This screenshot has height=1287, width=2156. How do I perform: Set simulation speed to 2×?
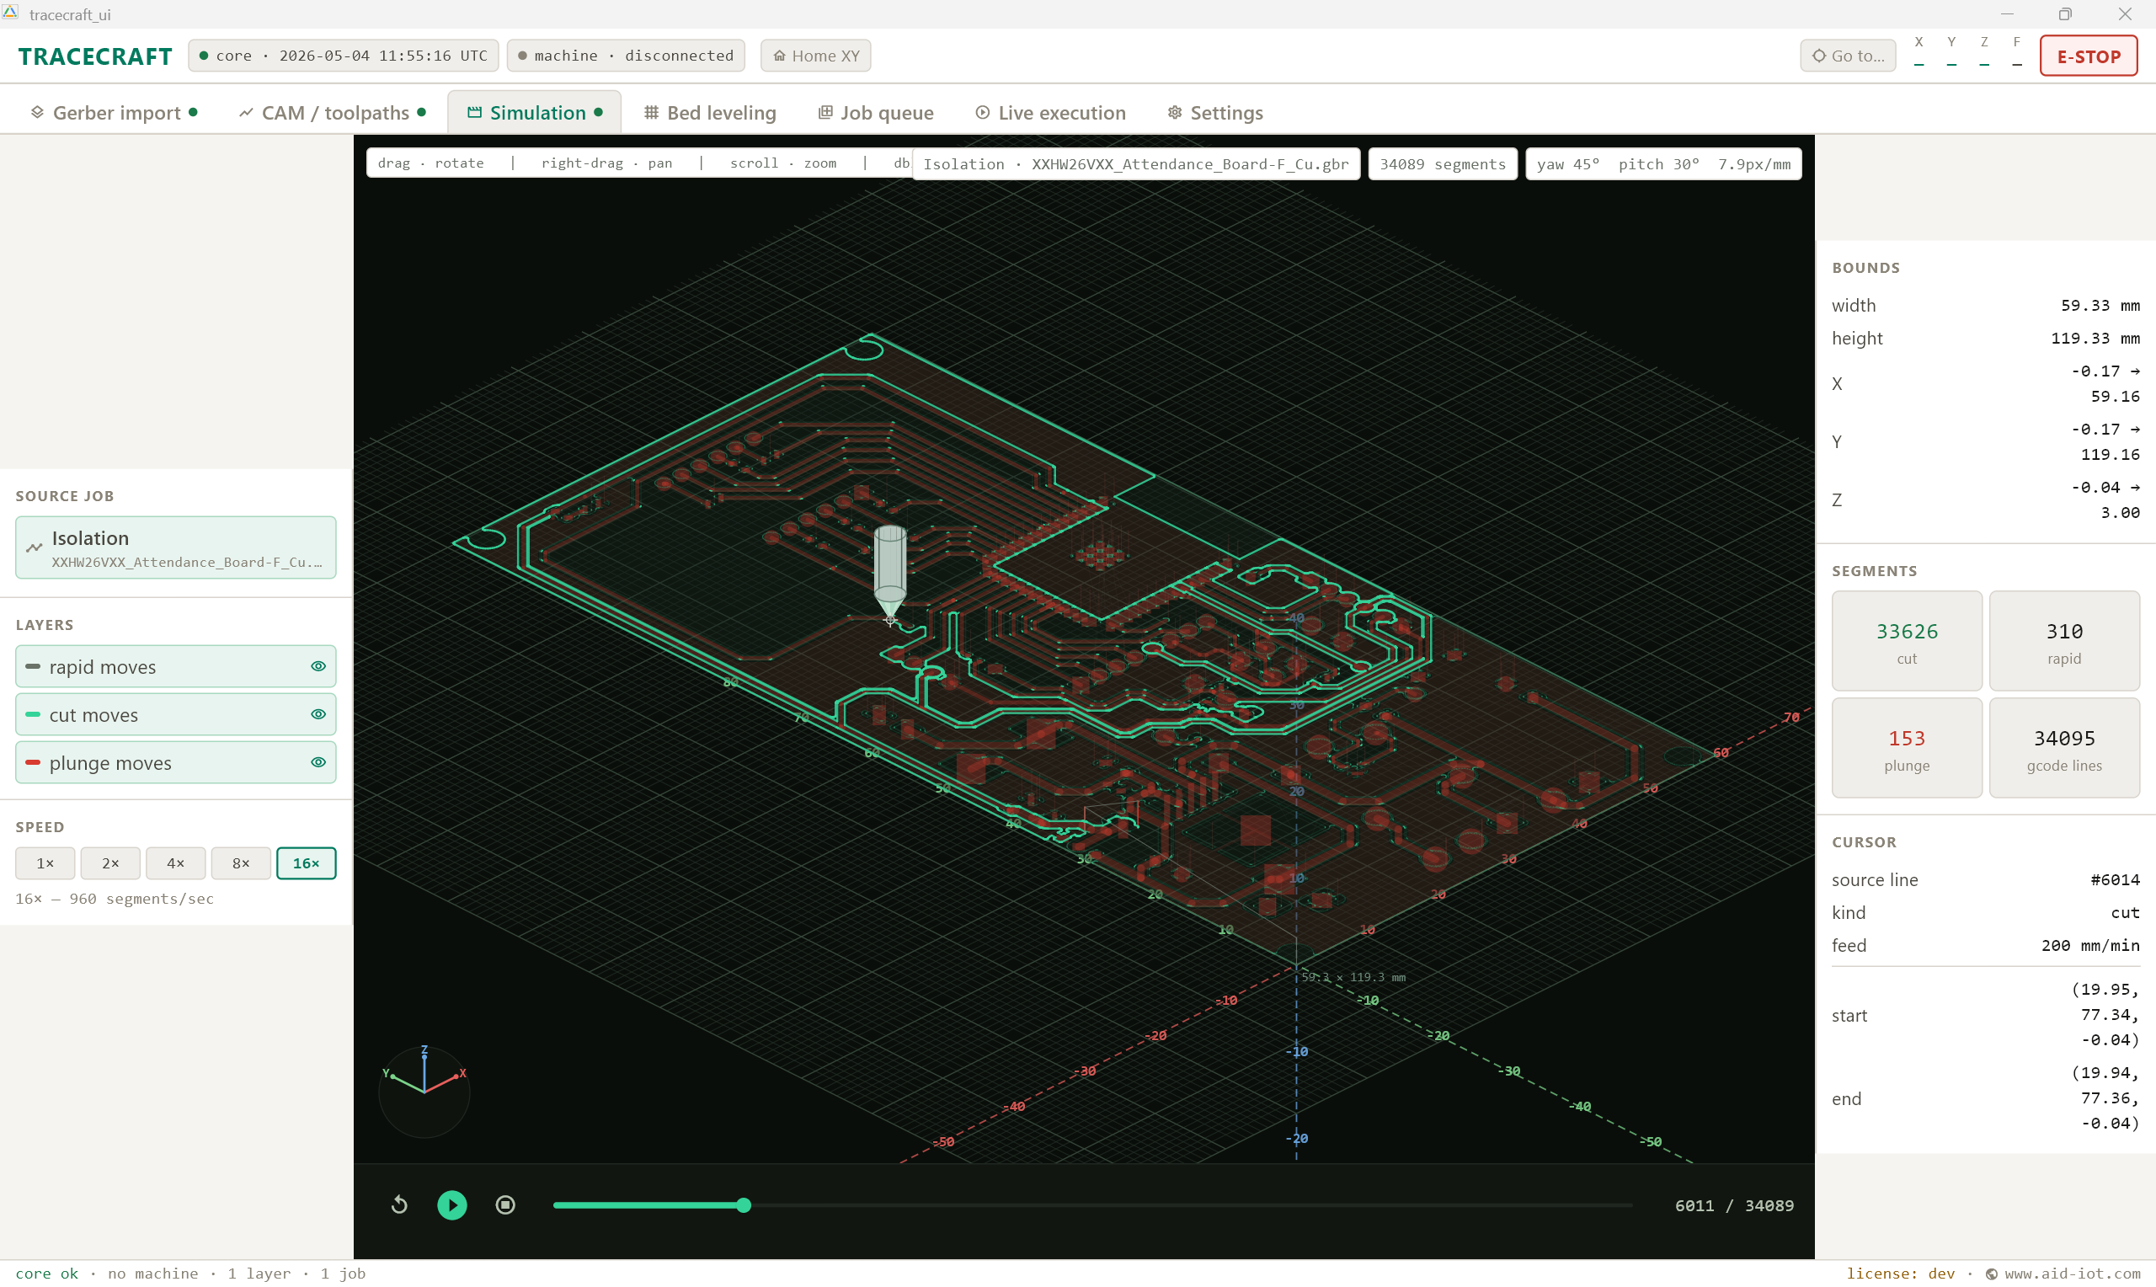point(110,863)
